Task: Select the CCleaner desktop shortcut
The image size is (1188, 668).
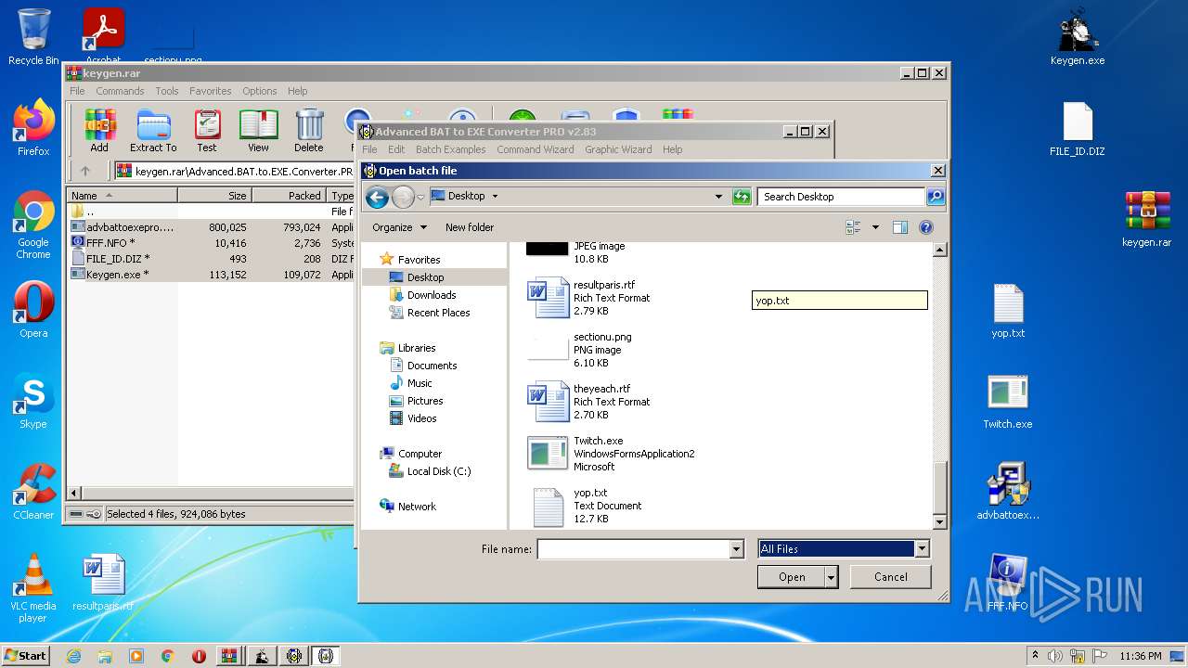Action: coord(33,492)
